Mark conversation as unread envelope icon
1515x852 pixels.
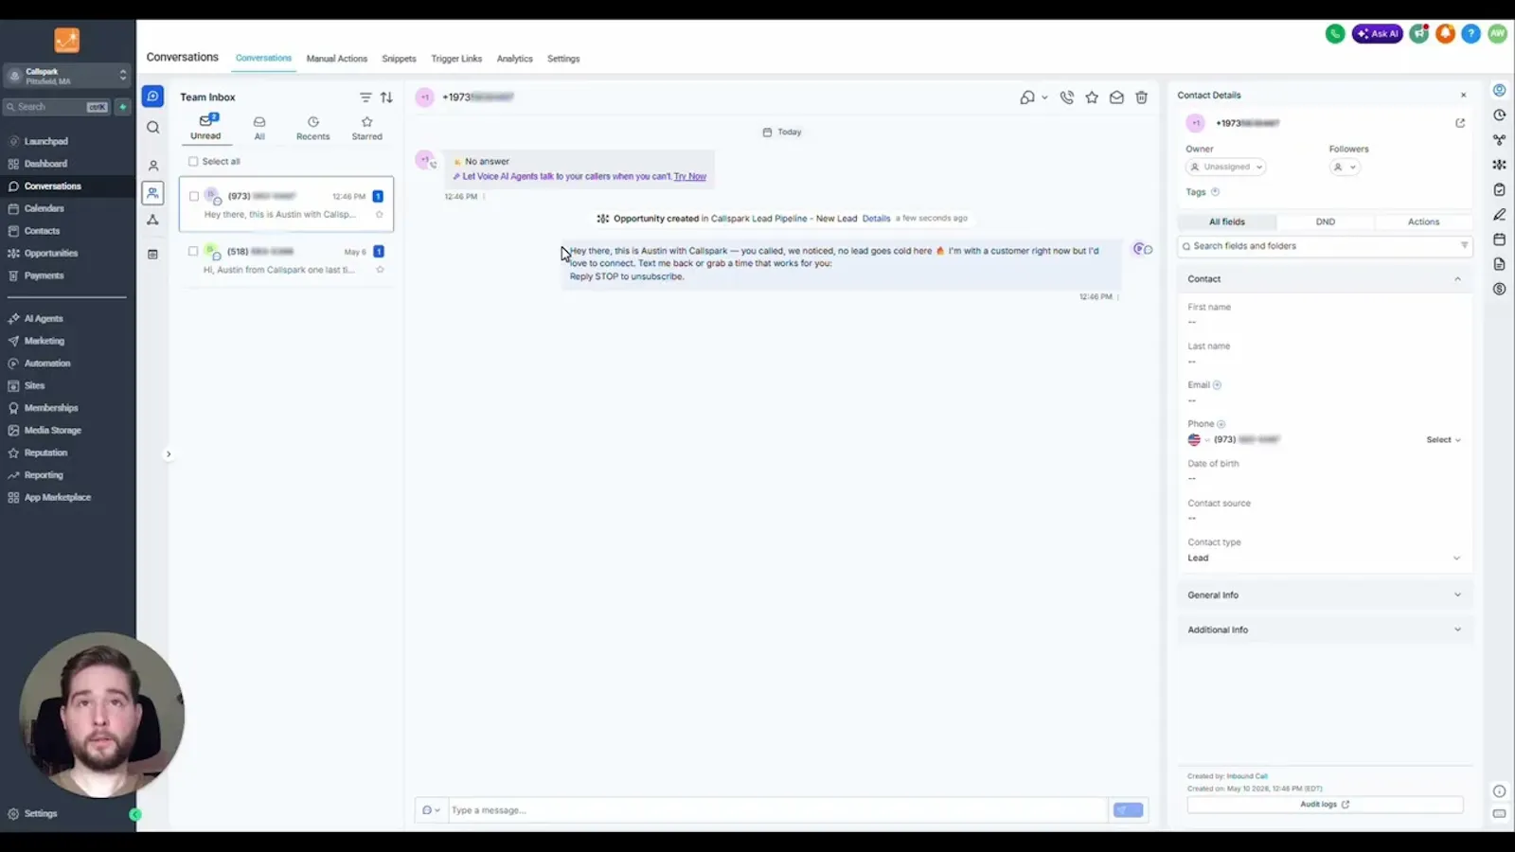[x=1117, y=98]
